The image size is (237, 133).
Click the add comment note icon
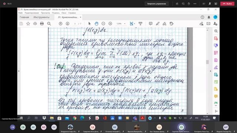[x=151, y=24]
